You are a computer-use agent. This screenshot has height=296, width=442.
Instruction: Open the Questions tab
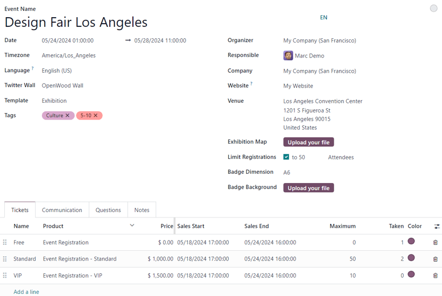click(108, 210)
